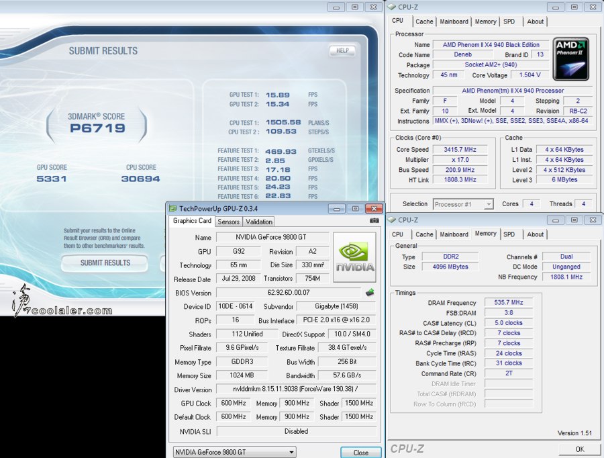Viewport: 604px width, 458px height.
Task: Click the memory Type value DDR2
Action: (451, 257)
